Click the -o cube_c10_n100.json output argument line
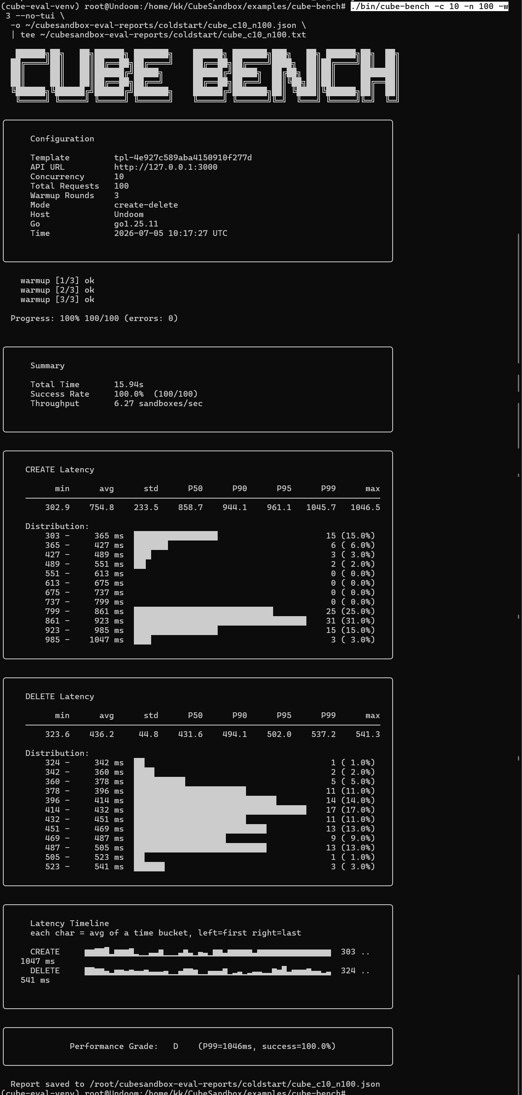Screen dimensions: 522x1095 [159, 25]
